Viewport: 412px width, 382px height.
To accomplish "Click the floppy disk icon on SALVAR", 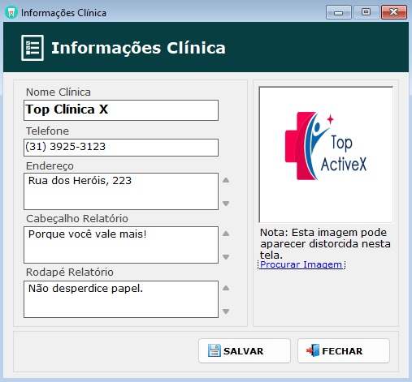I will (x=215, y=350).
